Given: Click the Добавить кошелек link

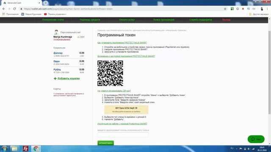Looking at the screenshot, I should click(x=69, y=79).
